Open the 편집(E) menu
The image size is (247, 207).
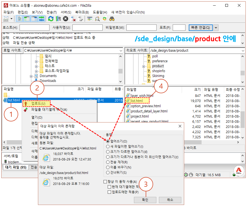(x=23, y=12)
